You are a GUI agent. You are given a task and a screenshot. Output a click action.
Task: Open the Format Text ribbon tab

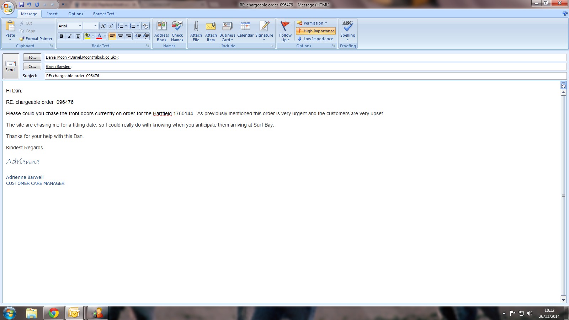click(x=103, y=14)
